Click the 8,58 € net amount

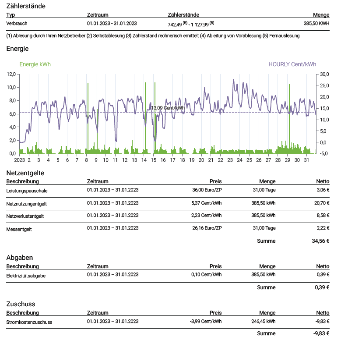click(x=323, y=215)
